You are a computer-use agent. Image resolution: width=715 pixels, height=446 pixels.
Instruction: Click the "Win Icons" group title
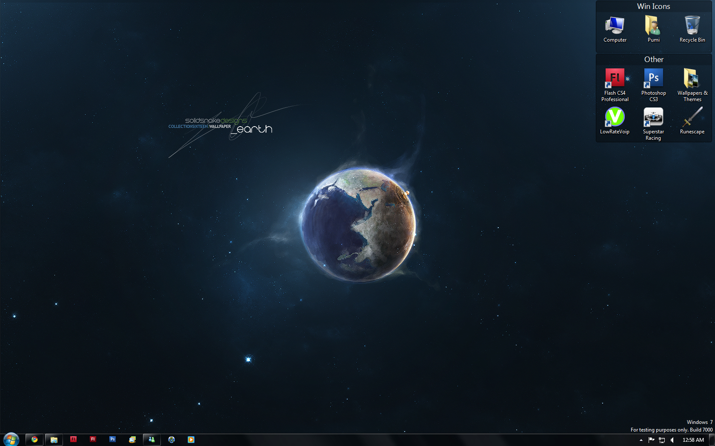tap(653, 6)
